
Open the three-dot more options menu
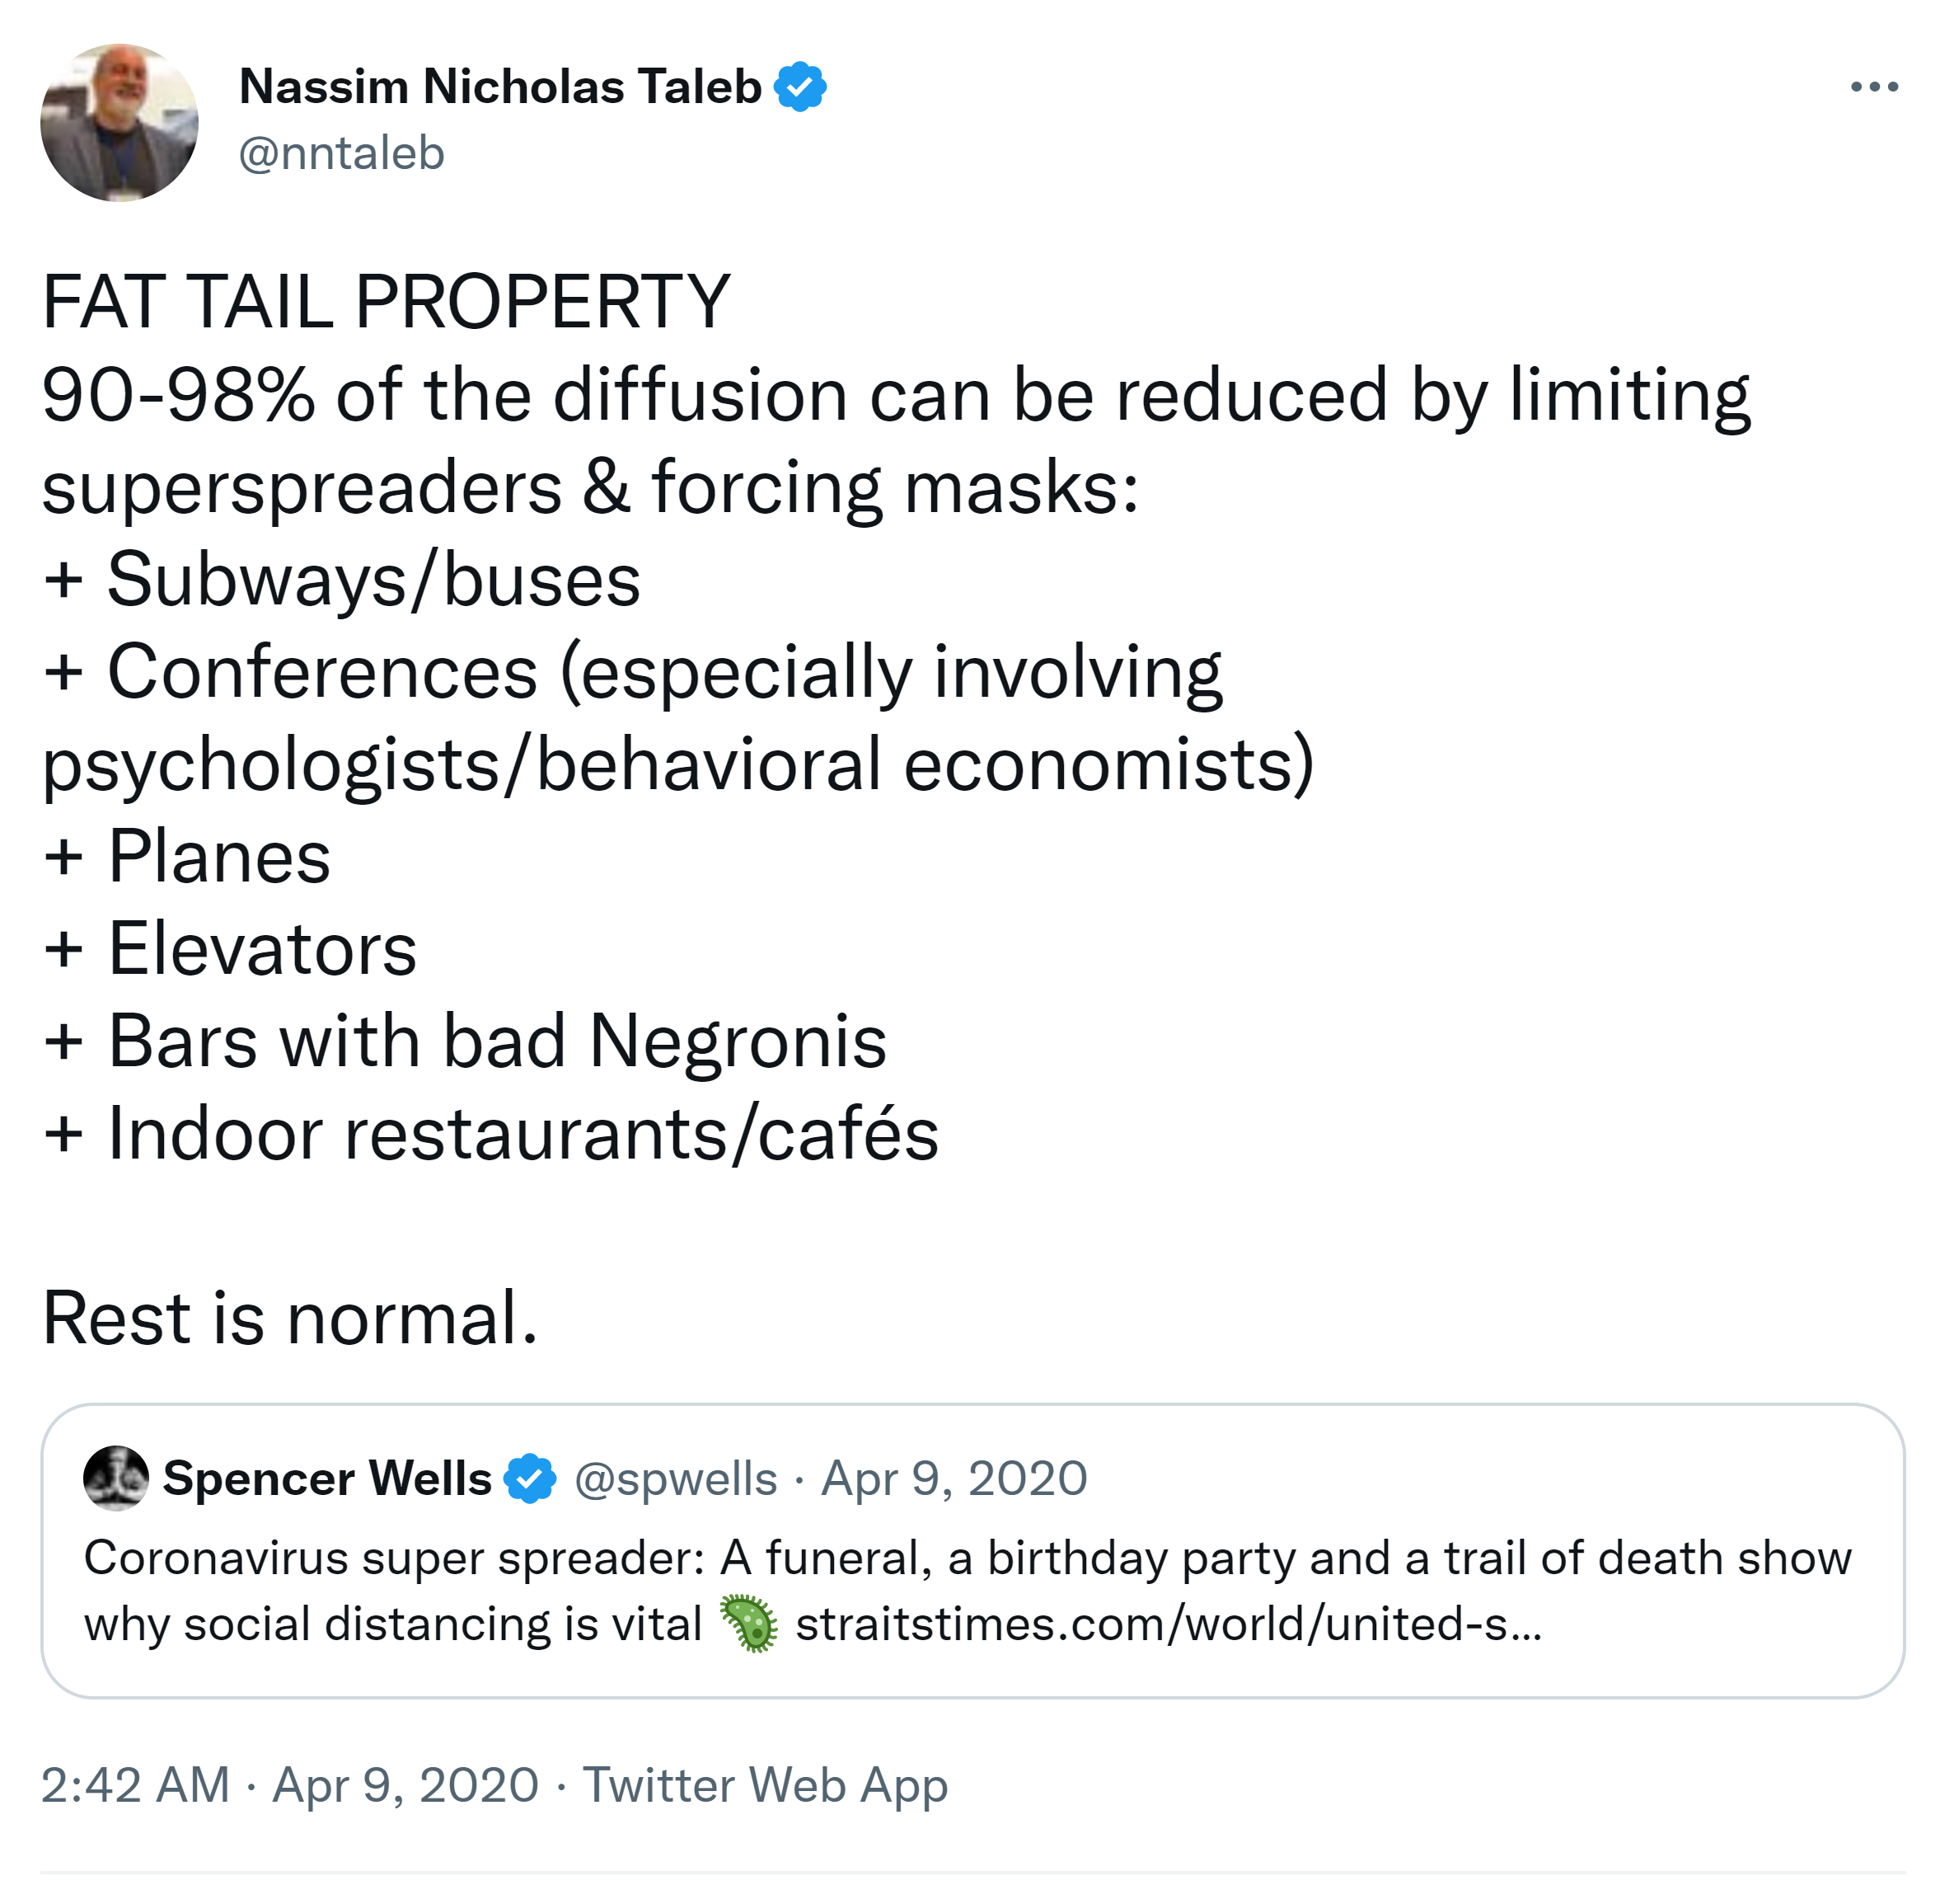click(x=1873, y=87)
